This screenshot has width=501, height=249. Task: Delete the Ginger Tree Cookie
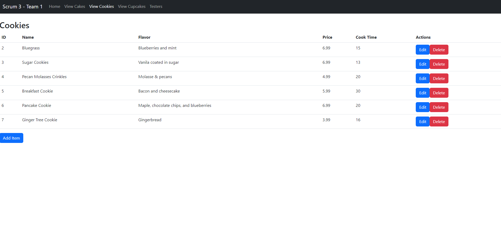click(x=439, y=121)
